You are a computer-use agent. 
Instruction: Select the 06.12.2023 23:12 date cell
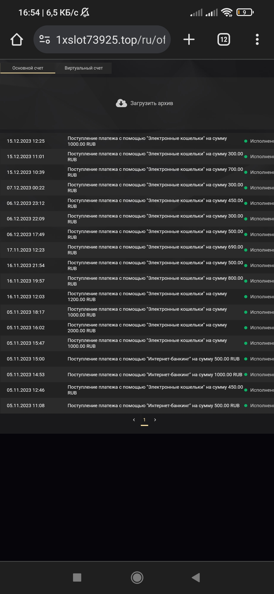coord(26,203)
